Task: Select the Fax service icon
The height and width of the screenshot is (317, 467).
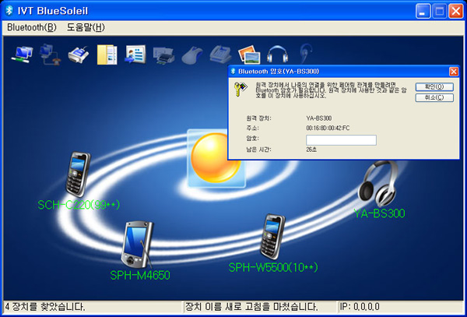Action: click(221, 55)
